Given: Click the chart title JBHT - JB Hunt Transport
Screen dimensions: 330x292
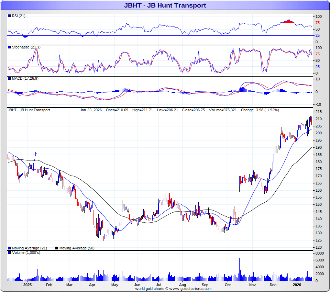Looking at the screenshot, I should (x=165, y=5).
